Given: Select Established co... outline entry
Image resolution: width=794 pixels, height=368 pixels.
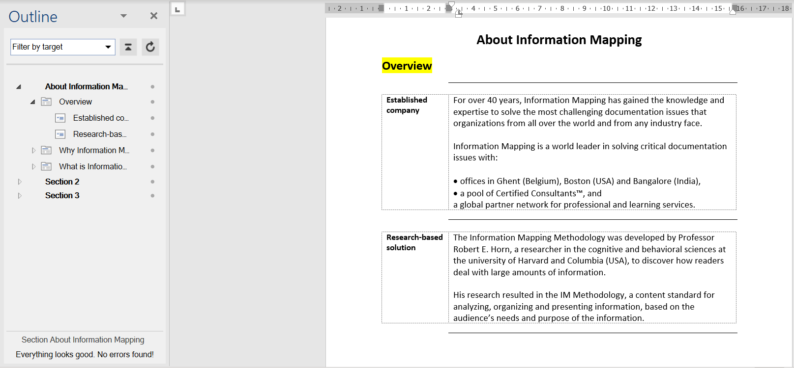Looking at the screenshot, I should (101, 118).
